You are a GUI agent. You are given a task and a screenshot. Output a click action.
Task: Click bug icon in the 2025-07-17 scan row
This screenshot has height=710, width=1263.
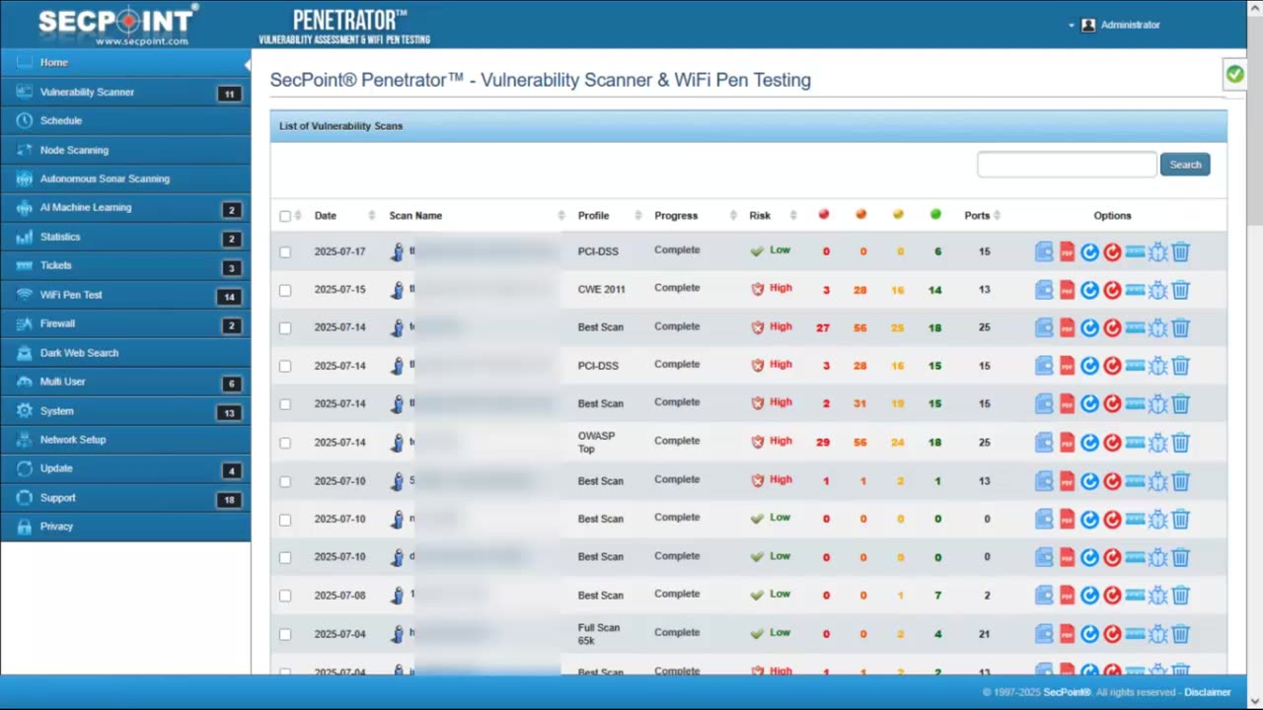(1158, 252)
